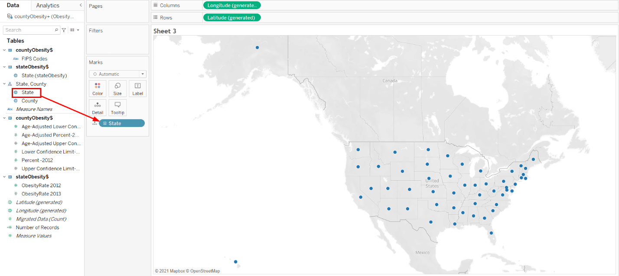
Task: Select the State pill on the Marks card
Action: [122, 123]
